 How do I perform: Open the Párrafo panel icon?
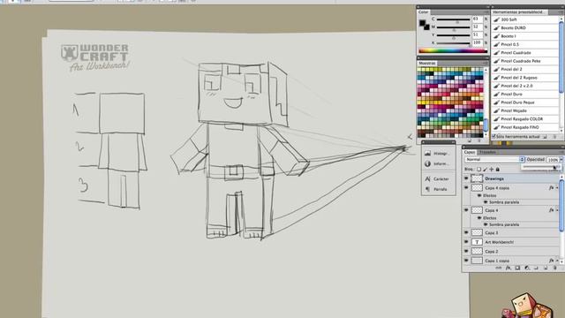tap(427, 189)
